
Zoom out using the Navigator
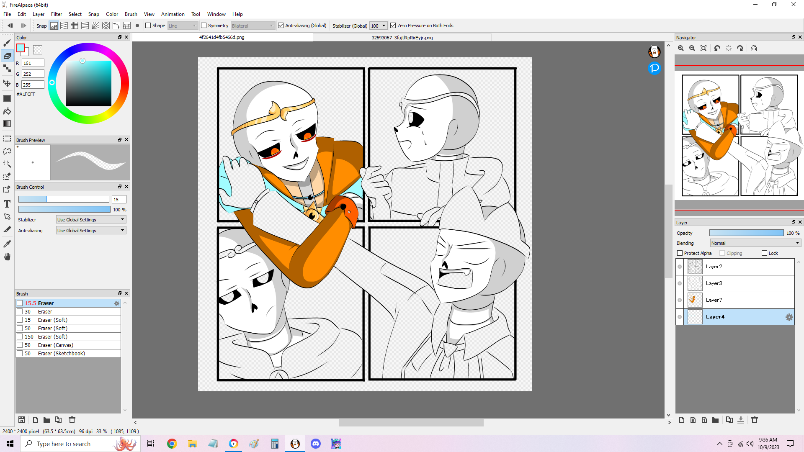point(692,49)
